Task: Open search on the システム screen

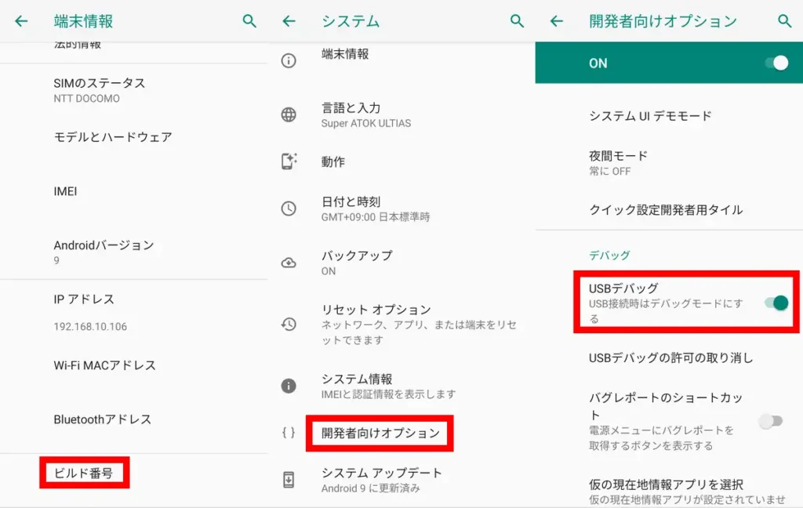Action: [x=518, y=21]
